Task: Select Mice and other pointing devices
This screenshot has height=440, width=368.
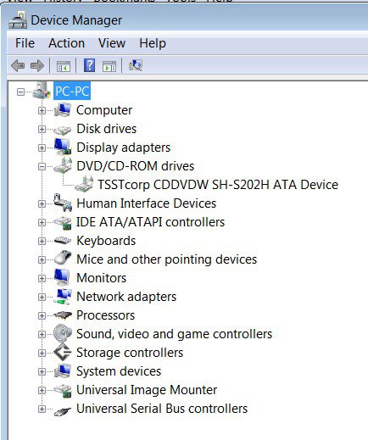Action: pos(166,259)
